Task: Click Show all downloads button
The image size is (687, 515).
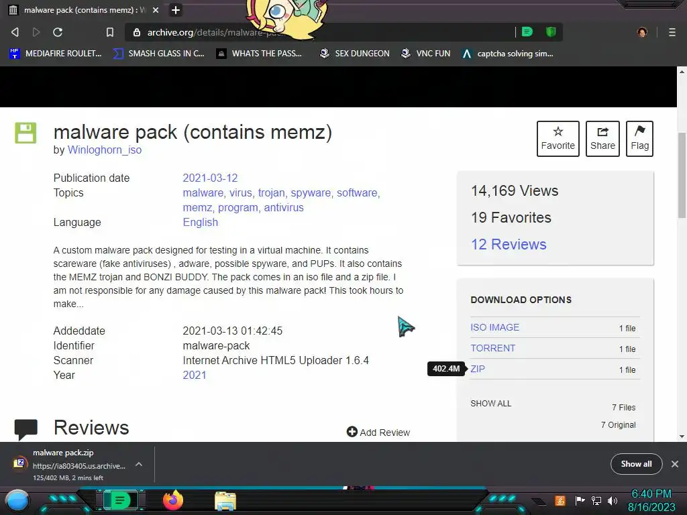Action: pyautogui.click(x=636, y=464)
